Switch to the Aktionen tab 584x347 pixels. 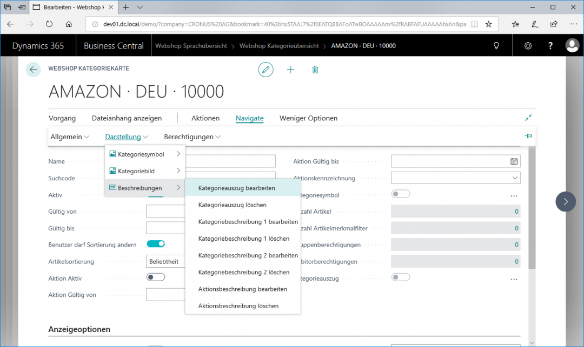coord(205,118)
